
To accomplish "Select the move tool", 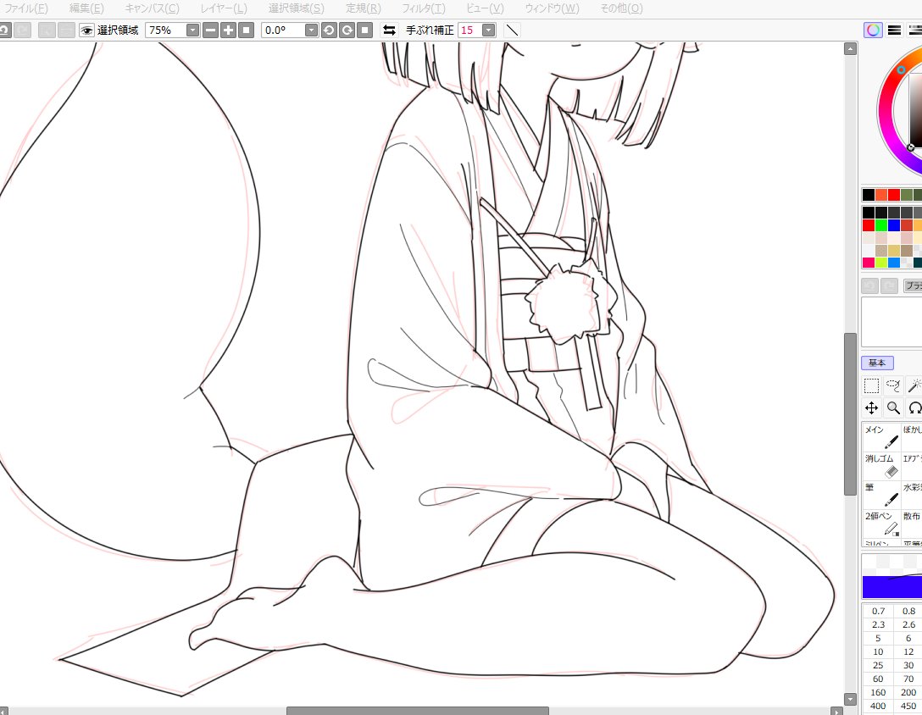I will (871, 407).
